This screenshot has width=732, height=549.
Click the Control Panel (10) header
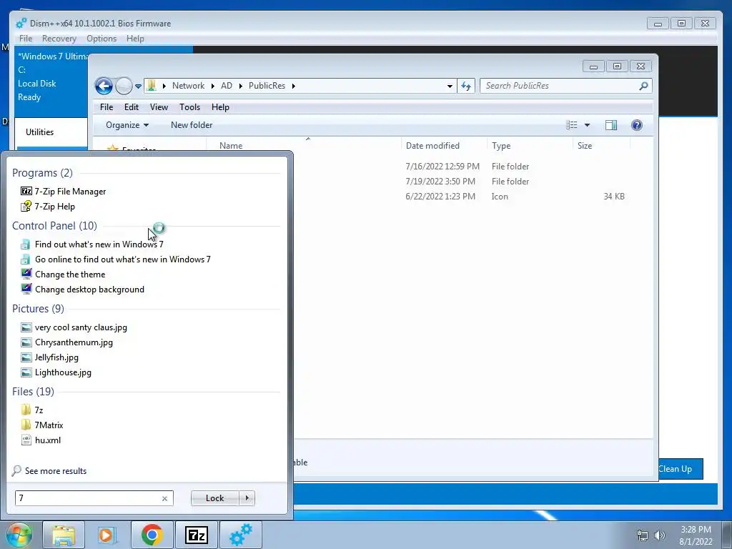[54, 225]
